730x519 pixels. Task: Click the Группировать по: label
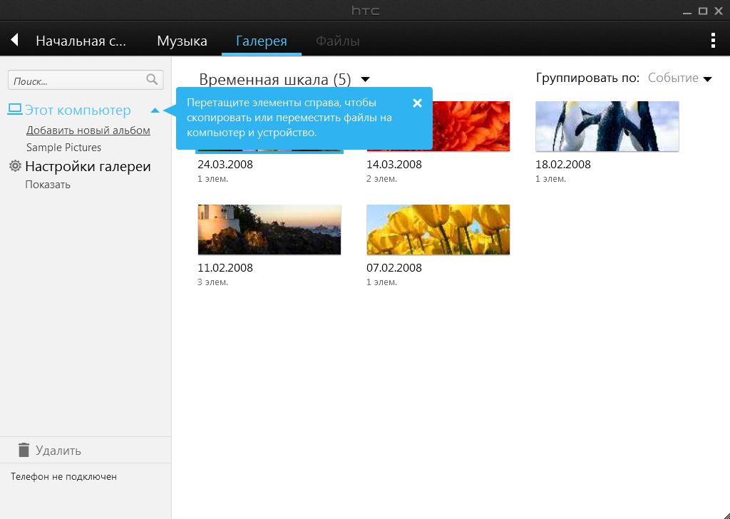[x=587, y=78]
